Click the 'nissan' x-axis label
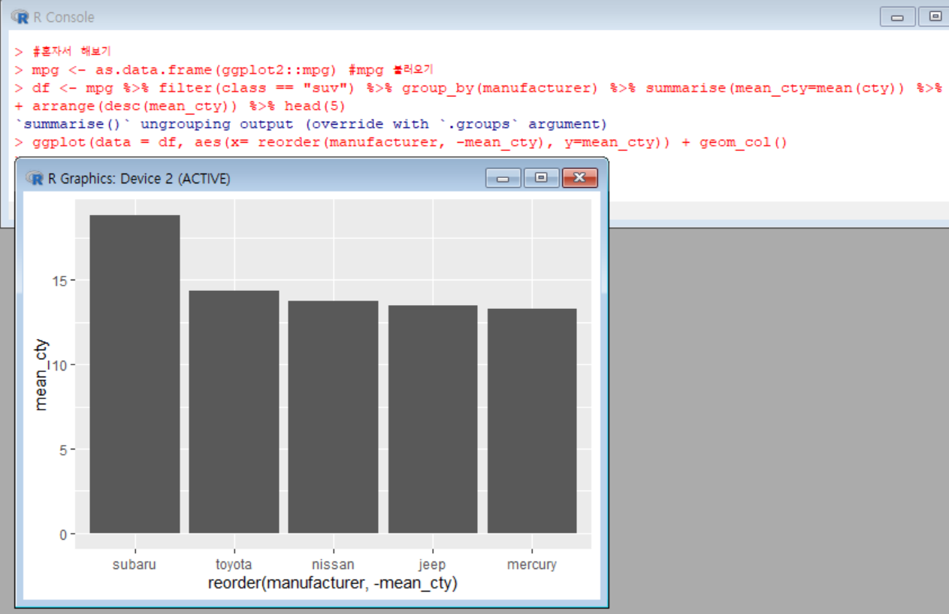Viewport: 949px width, 614px height. [x=333, y=564]
